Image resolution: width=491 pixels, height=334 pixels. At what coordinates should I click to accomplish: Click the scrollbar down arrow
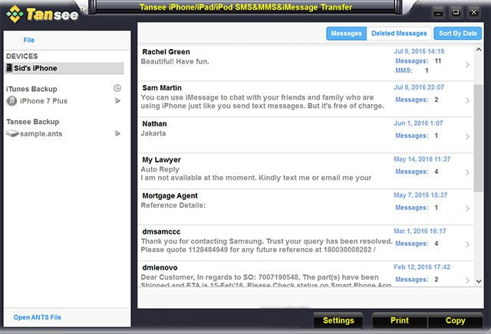point(479,281)
